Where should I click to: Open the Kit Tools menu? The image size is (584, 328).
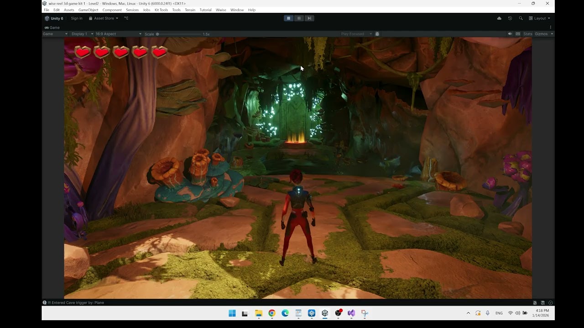click(x=162, y=10)
